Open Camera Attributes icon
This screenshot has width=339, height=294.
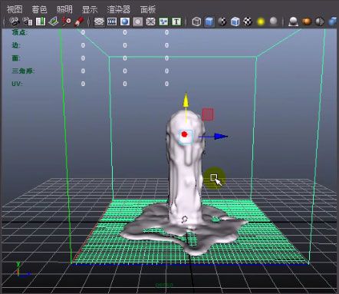[28, 21]
